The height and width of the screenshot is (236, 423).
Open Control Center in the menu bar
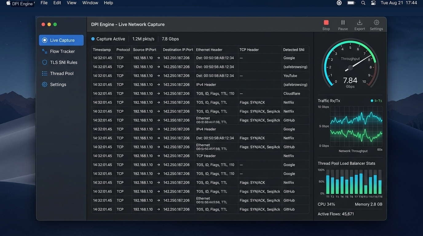pos(373,3)
